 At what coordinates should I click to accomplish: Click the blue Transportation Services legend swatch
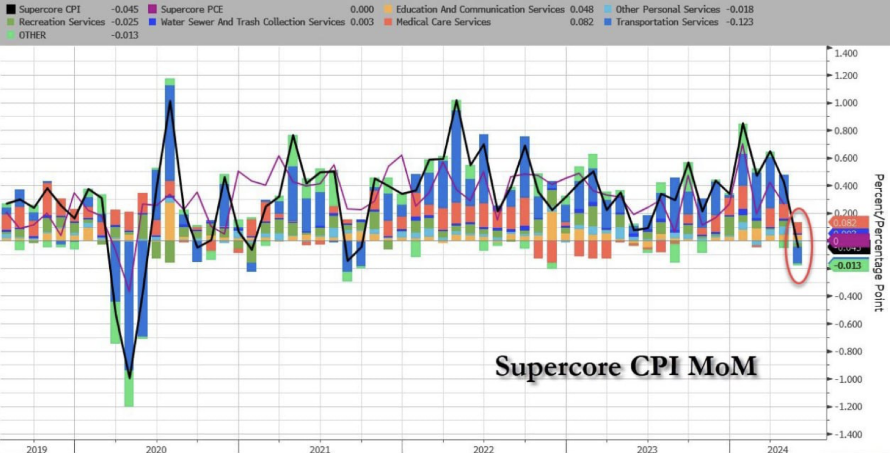(608, 22)
